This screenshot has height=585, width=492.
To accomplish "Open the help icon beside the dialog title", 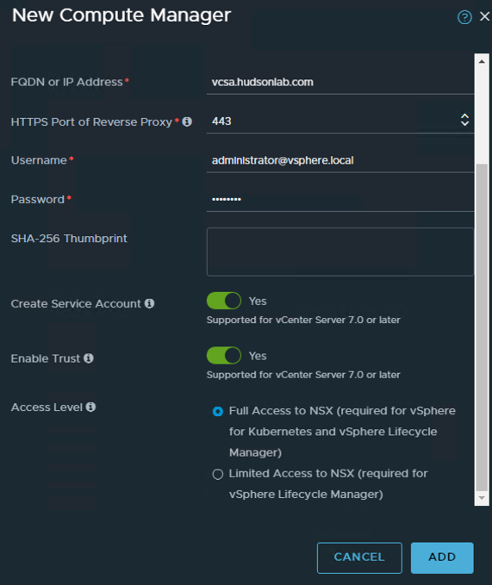I will tap(464, 17).
